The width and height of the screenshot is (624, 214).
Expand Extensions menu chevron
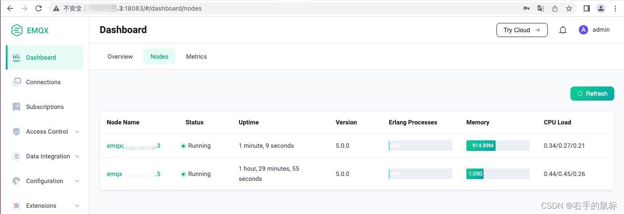pyautogui.click(x=77, y=206)
